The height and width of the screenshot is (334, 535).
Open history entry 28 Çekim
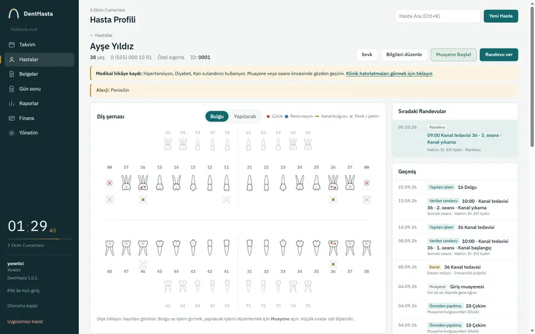[455, 309]
